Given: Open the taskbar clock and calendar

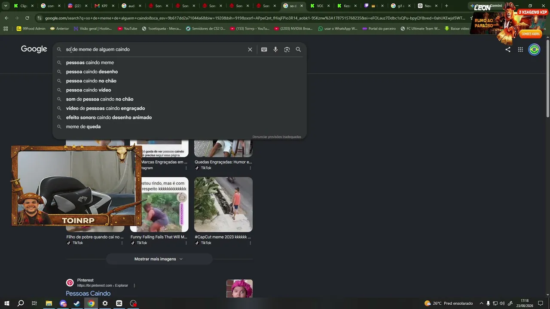Looking at the screenshot, I should 525,303.
